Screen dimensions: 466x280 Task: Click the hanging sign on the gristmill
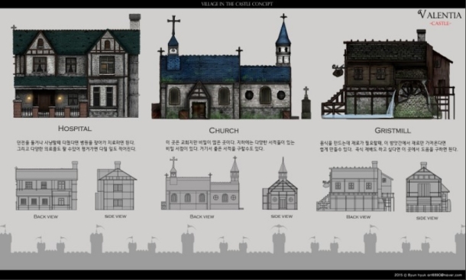click(x=338, y=70)
